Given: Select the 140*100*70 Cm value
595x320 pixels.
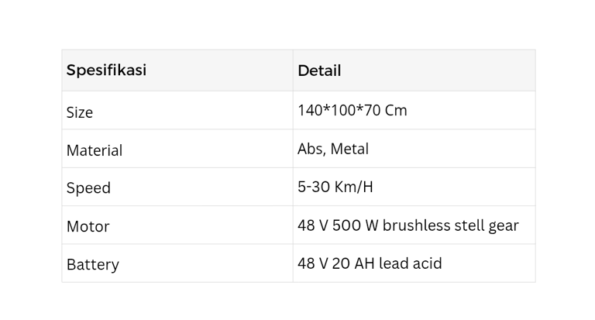Looking at the screenshot, I should tap(353, 111).
